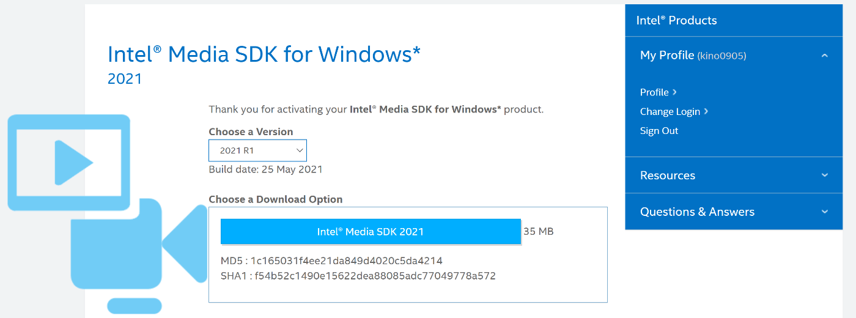856x318 pixels.
Task: Download Intel Media SDK 2021
Action: (x=371, y=232)
